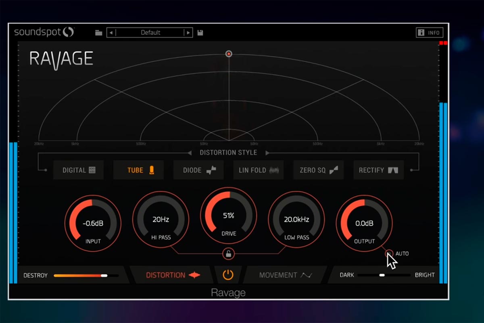Screen dimensions: 484x323
Task: Select the RECTIFY distortion style
Action: pos(378,170)
